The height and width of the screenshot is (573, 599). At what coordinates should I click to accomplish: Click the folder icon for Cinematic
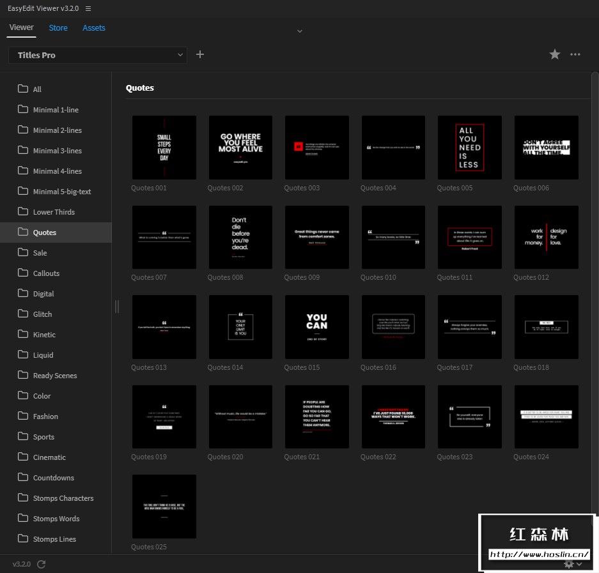(23, 457)
